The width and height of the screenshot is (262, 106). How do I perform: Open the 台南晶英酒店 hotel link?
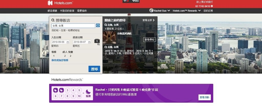(124, 33)
